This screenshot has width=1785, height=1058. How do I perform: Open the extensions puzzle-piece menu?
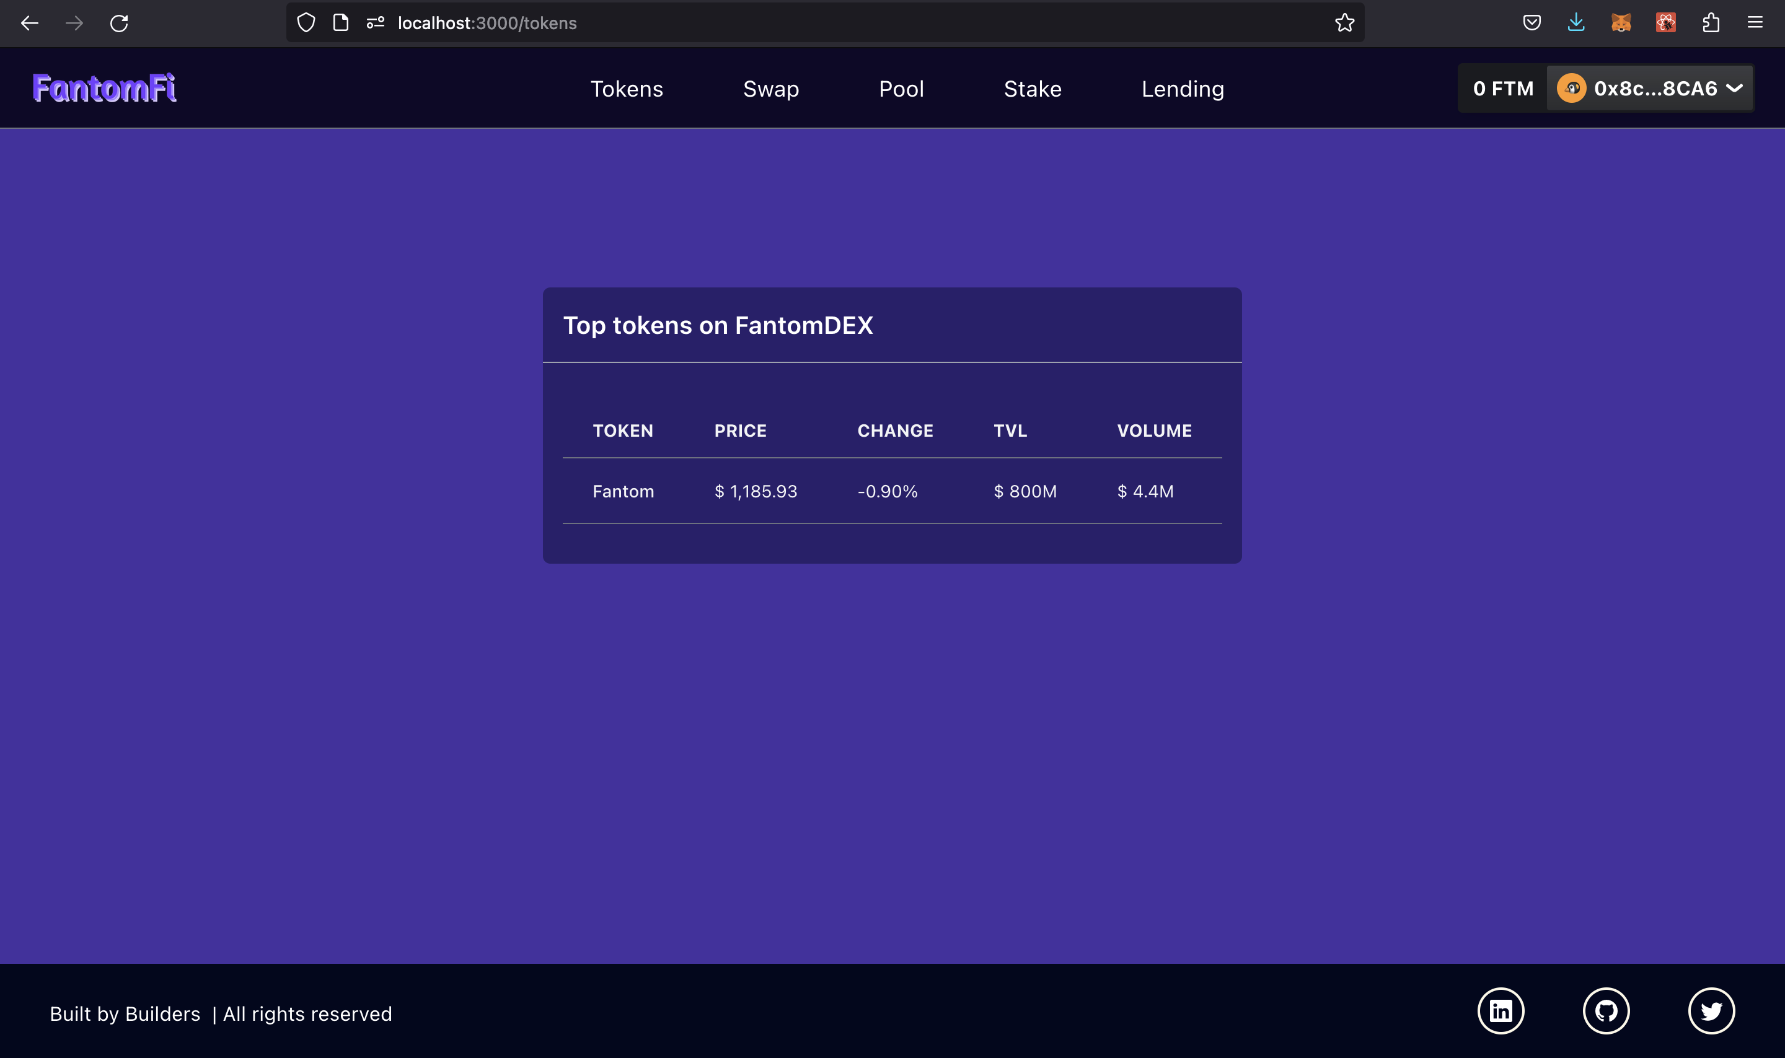click(1710, 22)
